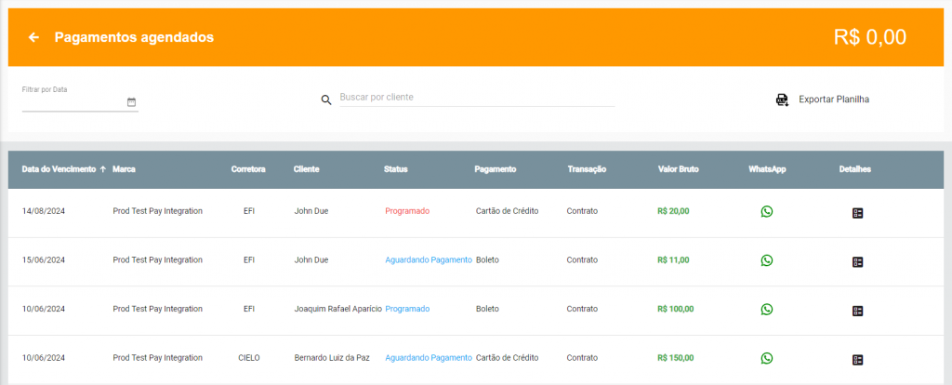Click red Programado status
Viewport: 952px width, 385px height.
407,211
